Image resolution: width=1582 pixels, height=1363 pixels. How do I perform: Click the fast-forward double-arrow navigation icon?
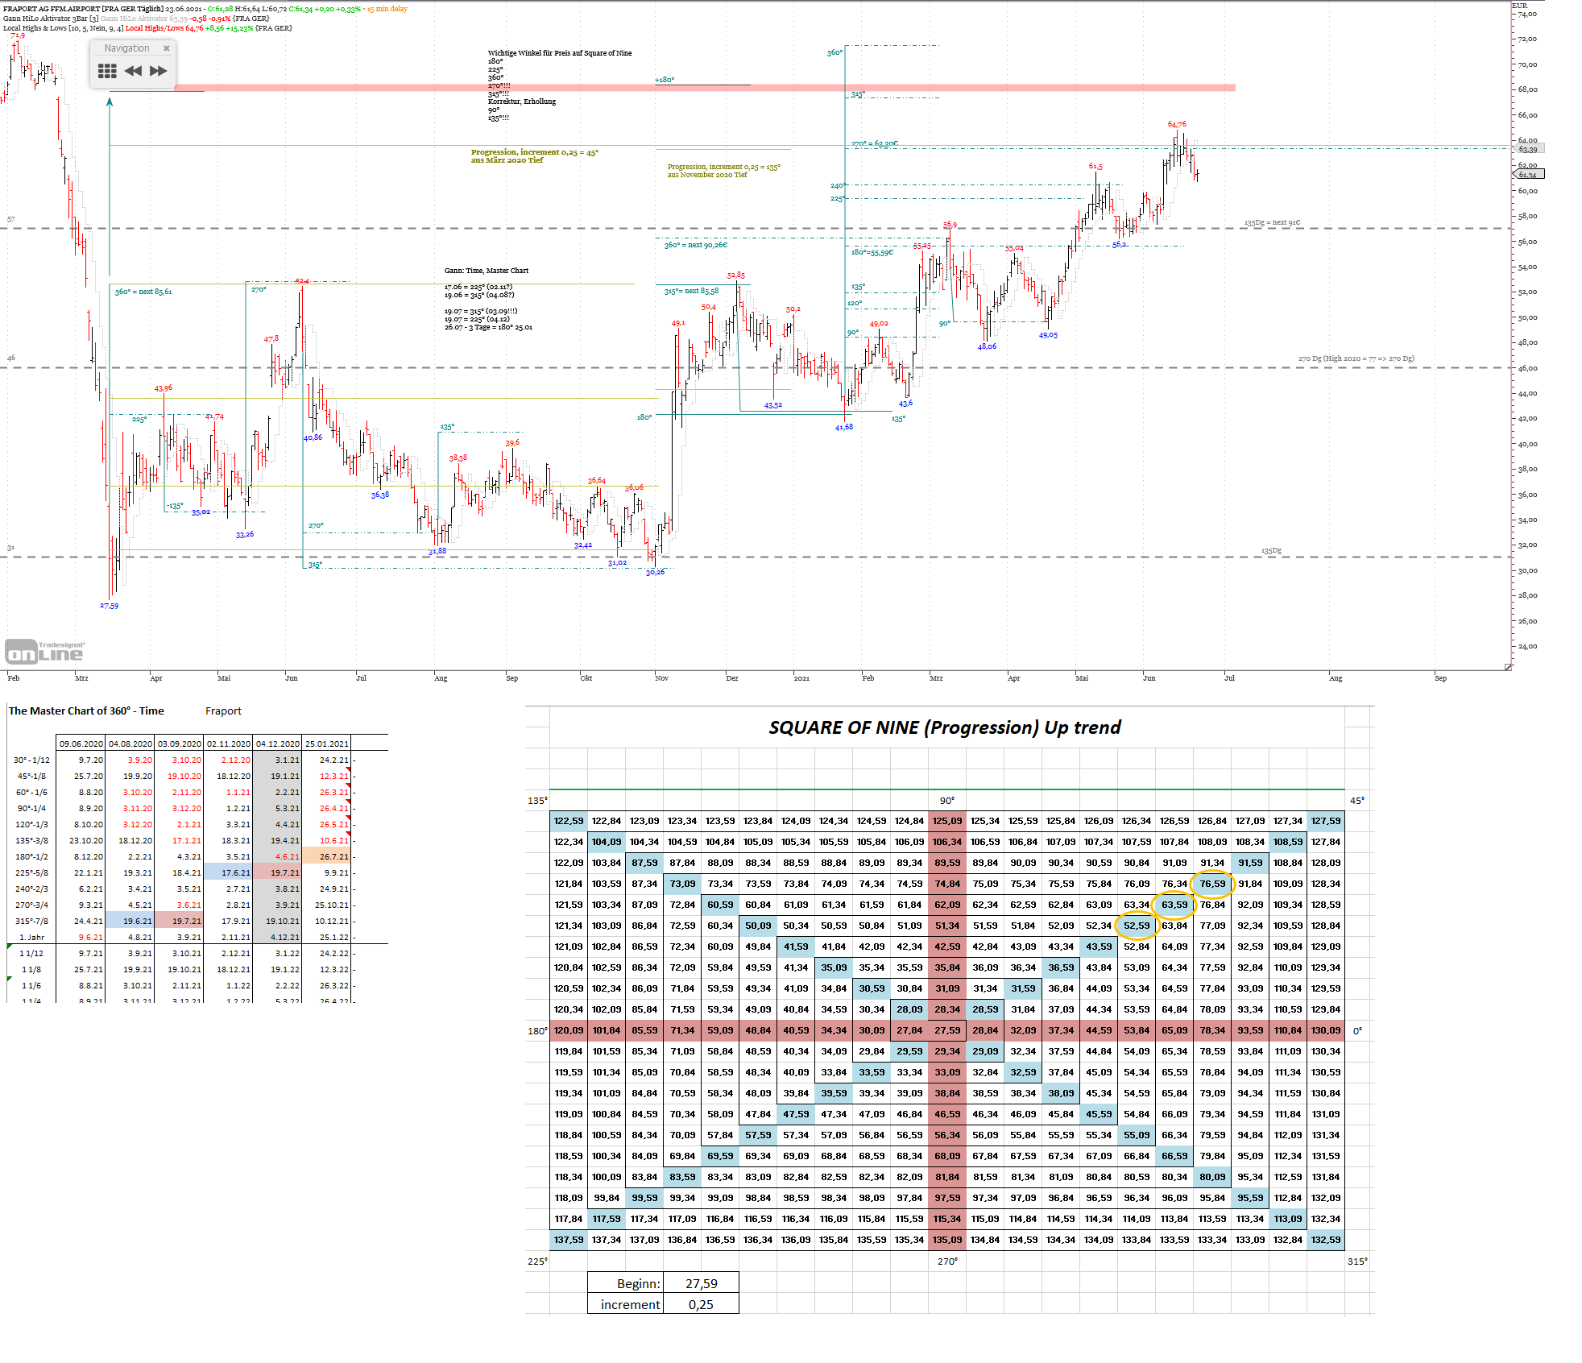(159, 71)
